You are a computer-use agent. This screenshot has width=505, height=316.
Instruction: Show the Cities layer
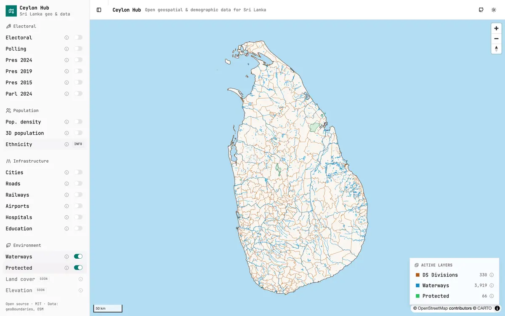point(78,172)
